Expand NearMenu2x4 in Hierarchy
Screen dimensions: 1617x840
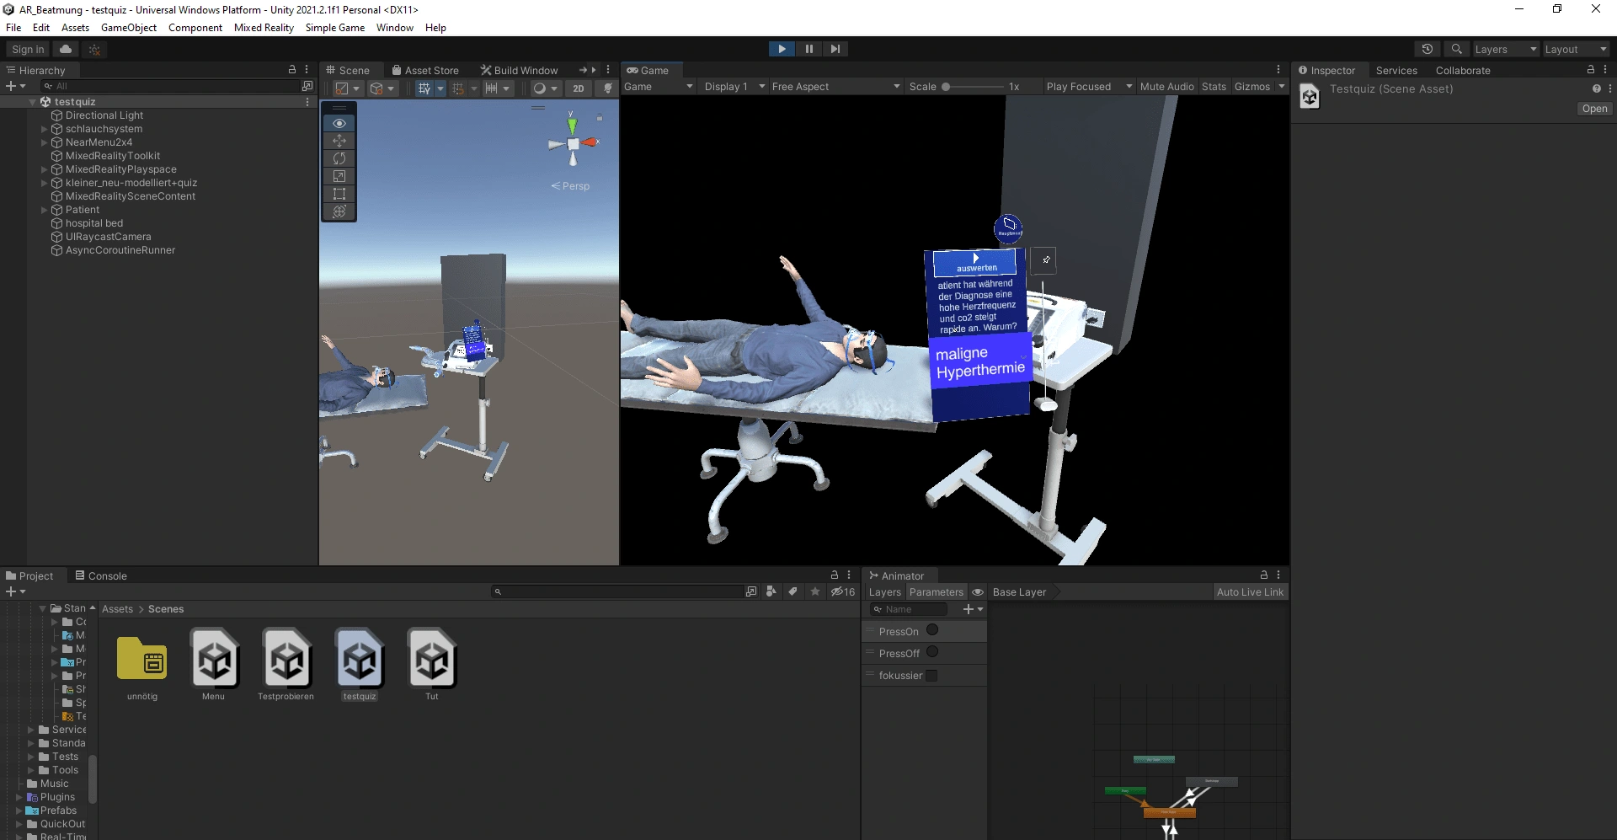pos(45,142)
